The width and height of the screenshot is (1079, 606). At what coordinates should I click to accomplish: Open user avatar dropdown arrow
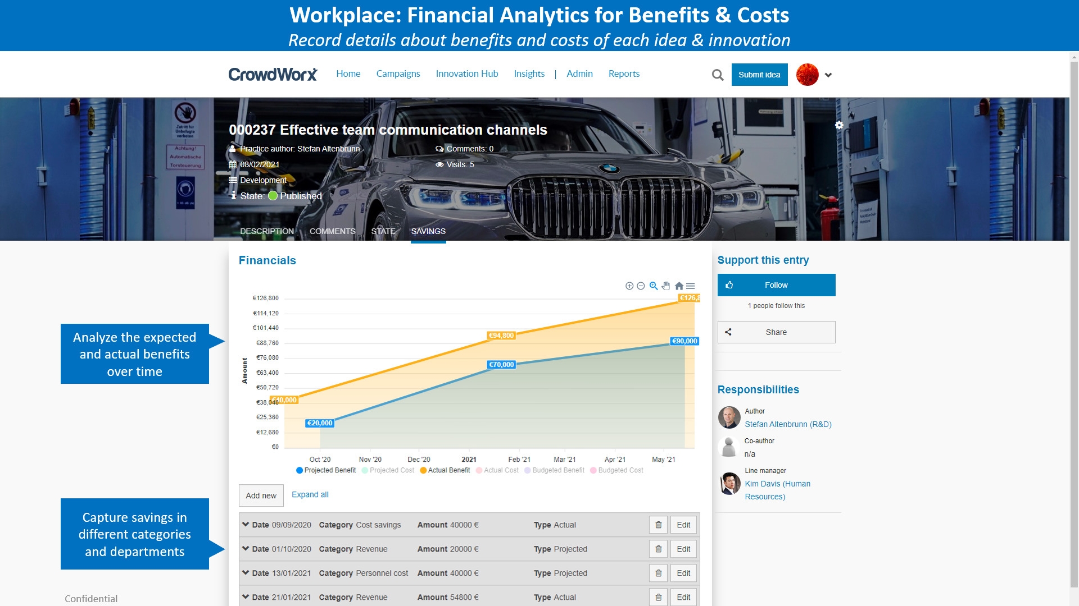pyautogui.click(x=828, y=75)
